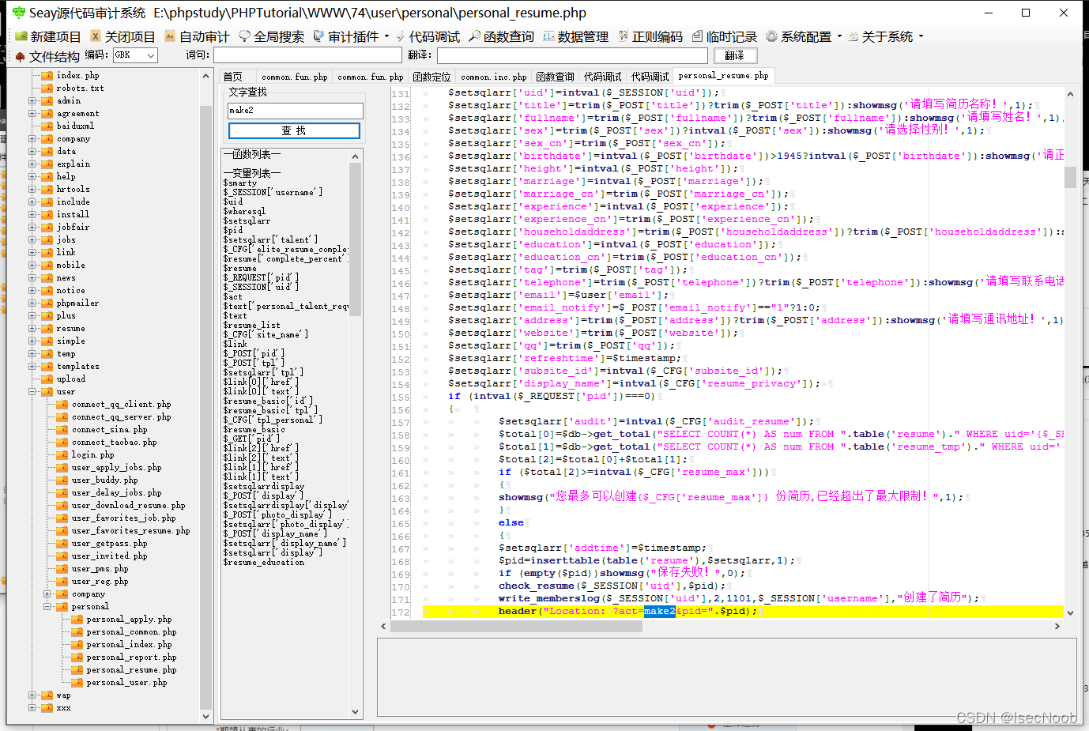Click the 文件结构 (file structure) panel icon
The width and height of the screenshot is (1089, 731).
click(x=21, y=57)
